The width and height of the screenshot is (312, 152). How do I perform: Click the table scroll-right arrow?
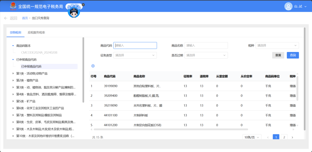point(293,129)
